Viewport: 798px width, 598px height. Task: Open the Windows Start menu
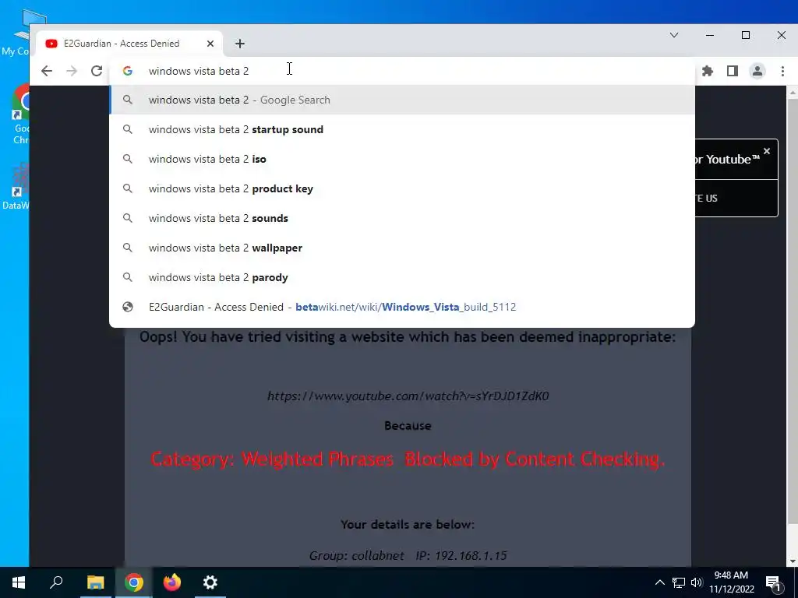click(x=19, y=582)
